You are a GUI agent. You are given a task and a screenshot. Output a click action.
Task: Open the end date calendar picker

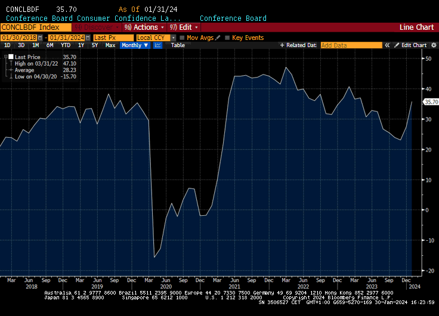pyautogui.click(x=88, y=38)
